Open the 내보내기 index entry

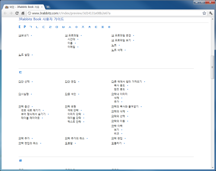(x=24, y=35)
